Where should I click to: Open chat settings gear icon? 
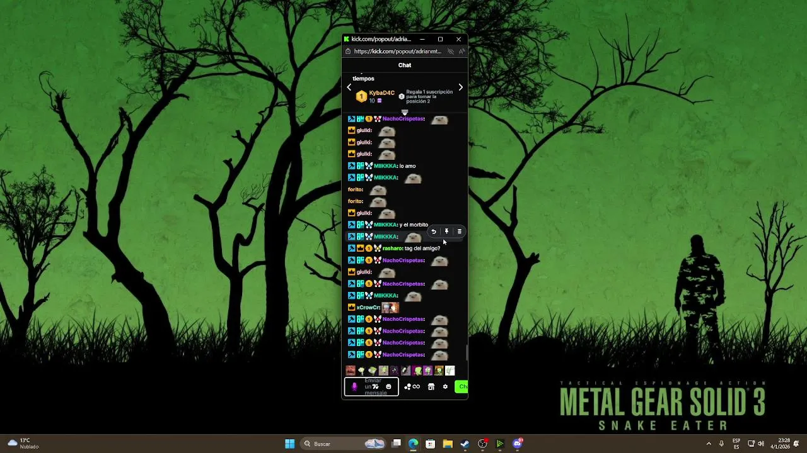(445, 387)
